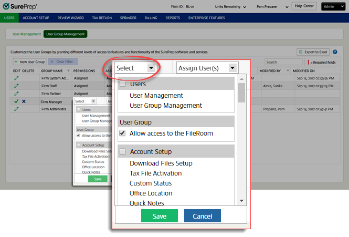Check the Users permission checkbox
Viewport: 349px width, 237px height.
click(122, 84)
